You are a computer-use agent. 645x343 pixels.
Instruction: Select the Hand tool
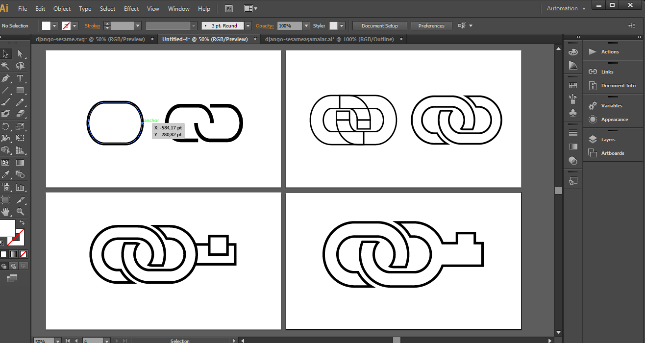pos(6,212)
